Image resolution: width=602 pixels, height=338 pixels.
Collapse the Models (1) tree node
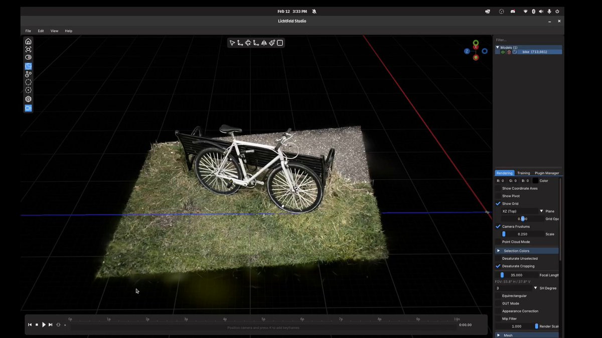[498, 48]
